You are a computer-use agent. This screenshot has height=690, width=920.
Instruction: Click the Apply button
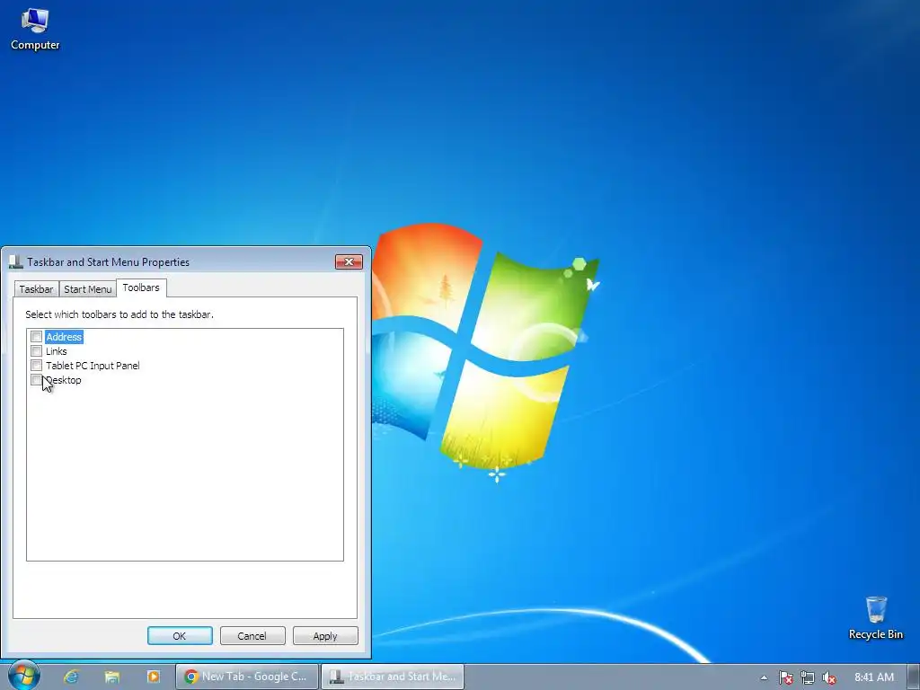pyautogui.click(x=325, y=636)
